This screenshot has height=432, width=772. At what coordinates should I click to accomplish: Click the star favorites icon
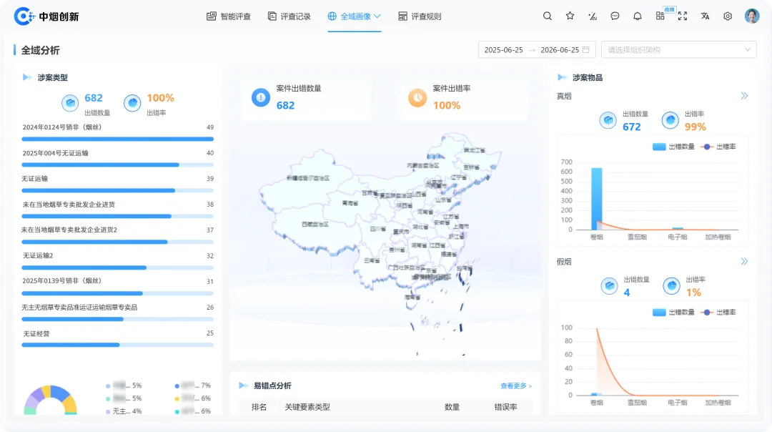(x=570, y=16)
